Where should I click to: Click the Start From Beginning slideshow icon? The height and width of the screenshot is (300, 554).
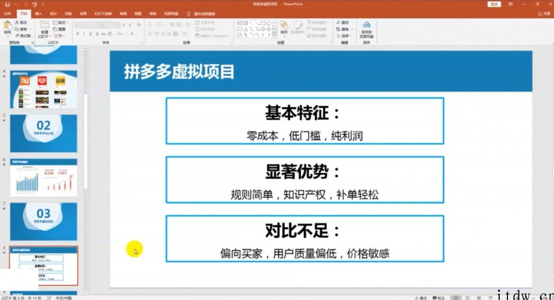coord(34,4)
